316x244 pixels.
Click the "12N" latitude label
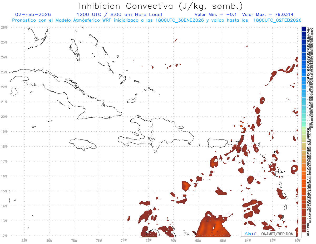tap(4, 236)
